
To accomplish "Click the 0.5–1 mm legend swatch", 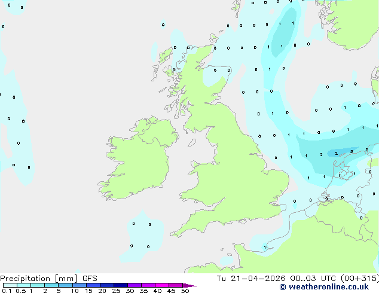I will [24, 285].
